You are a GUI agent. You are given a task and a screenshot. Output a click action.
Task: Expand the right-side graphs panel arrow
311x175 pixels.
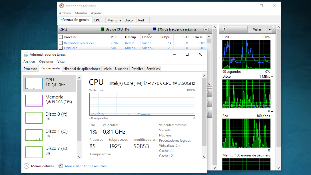tap(224, 29)
